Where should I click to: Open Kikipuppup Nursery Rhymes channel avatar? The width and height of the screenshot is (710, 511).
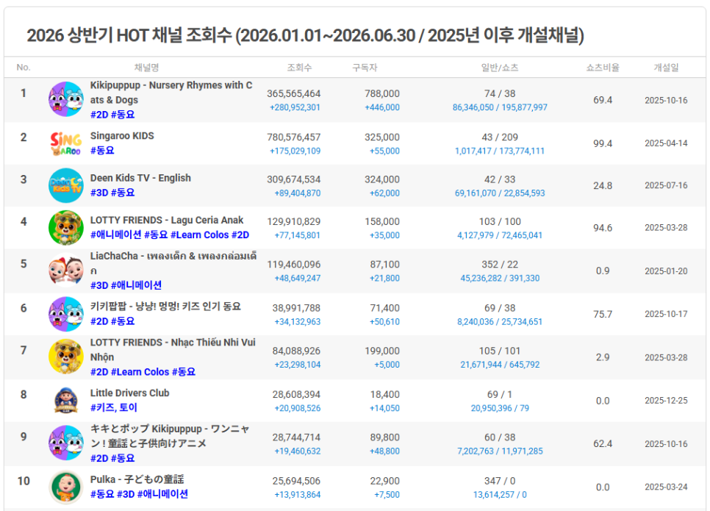66,99
